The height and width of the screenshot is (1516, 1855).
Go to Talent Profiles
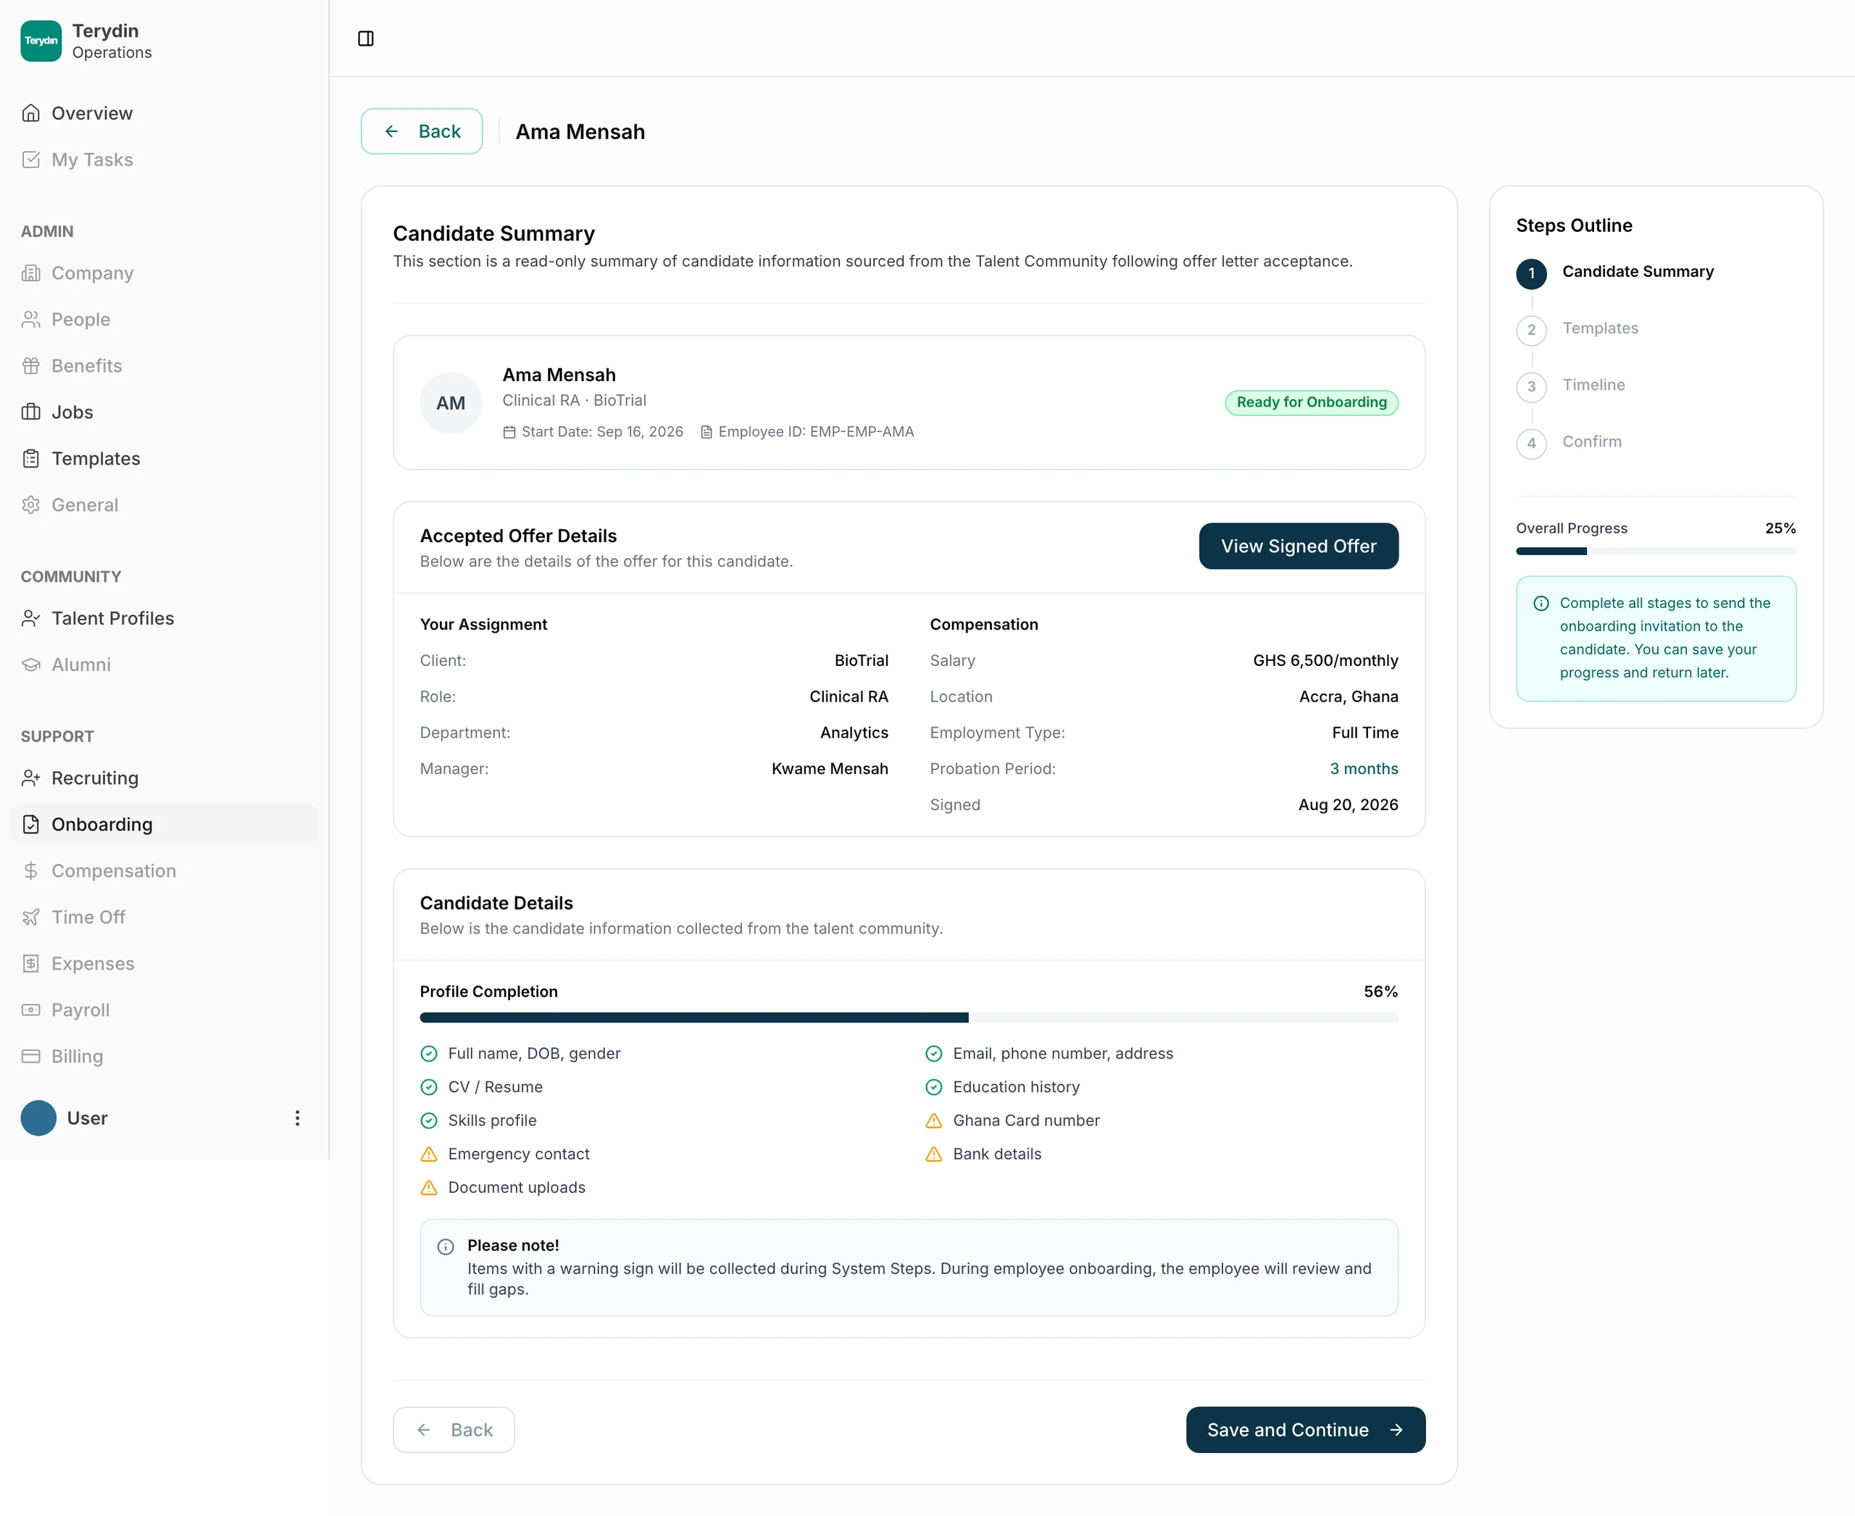tap(164, 618)
